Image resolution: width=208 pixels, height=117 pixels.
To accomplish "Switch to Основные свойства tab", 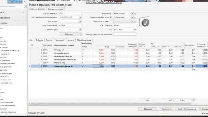I will point(37,9).
